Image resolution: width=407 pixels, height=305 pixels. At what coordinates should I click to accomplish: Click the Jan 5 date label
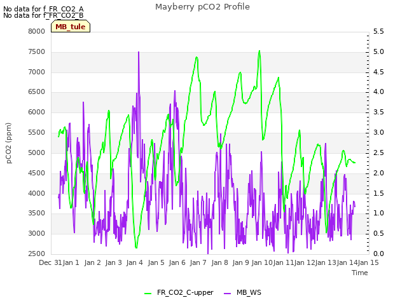point(156,262)
